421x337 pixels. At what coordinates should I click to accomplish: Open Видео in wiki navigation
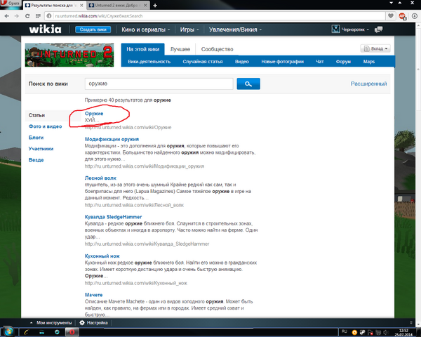(242, 62)
